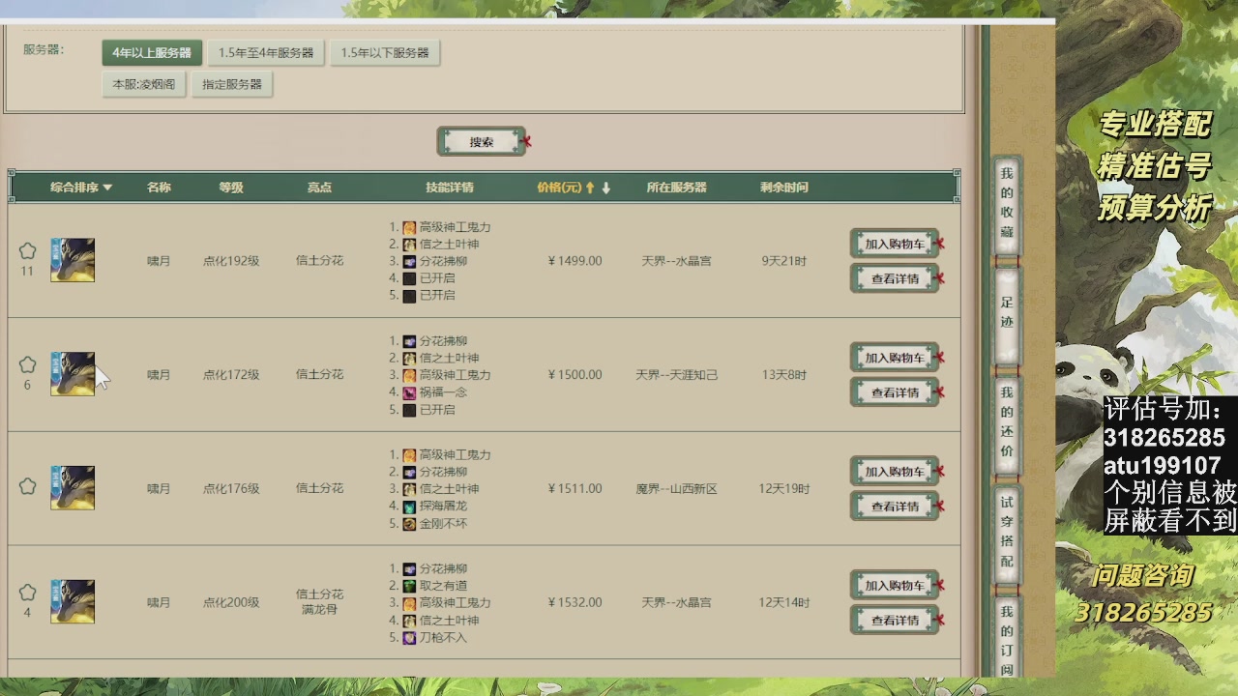Viewport: 1238px width, 696px height.
Task: Click the 取之有道 skill icon
Action: tap(409, 586)
